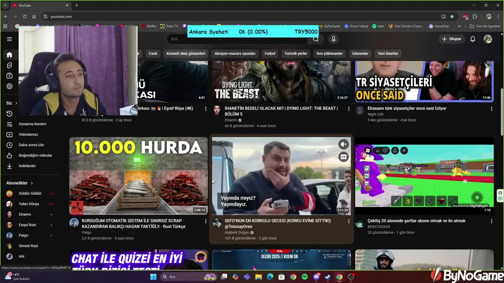Open options for Sefo'nun En Korkulu video
The image size is (504, 283).
[x=348, y=221]
